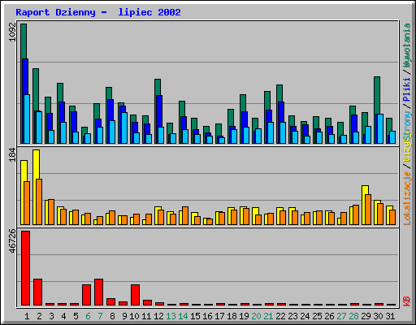Click day label "16" on the x-axis
This screenshot has width=416, height=325.
[207, 316]
